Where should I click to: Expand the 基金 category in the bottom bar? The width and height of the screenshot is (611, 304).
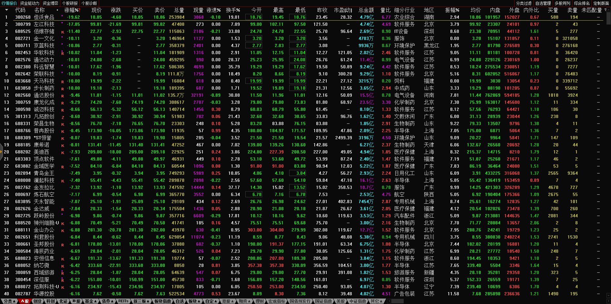tap(91, 301)
